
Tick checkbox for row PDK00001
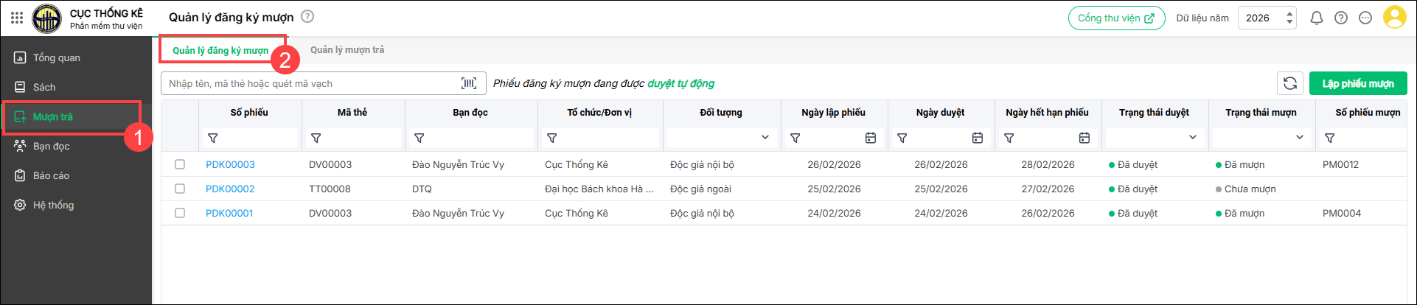click(180, 213)
